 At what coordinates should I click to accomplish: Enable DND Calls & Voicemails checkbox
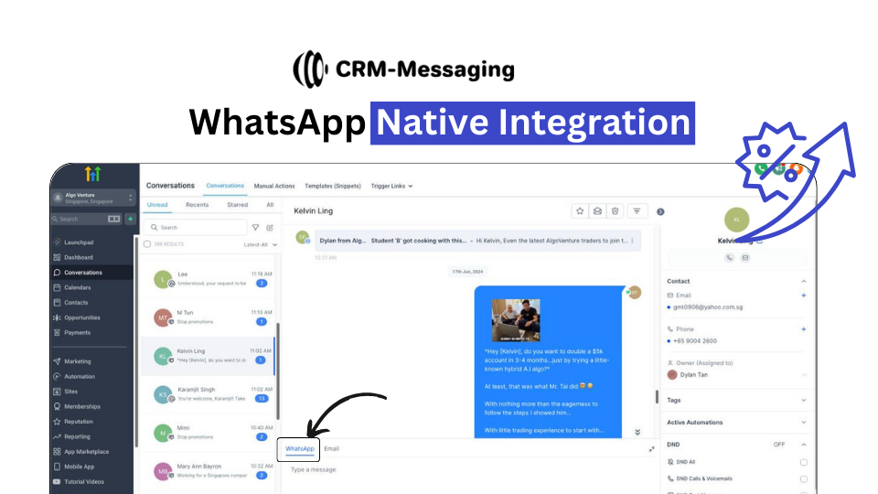[x=804, y=479]
